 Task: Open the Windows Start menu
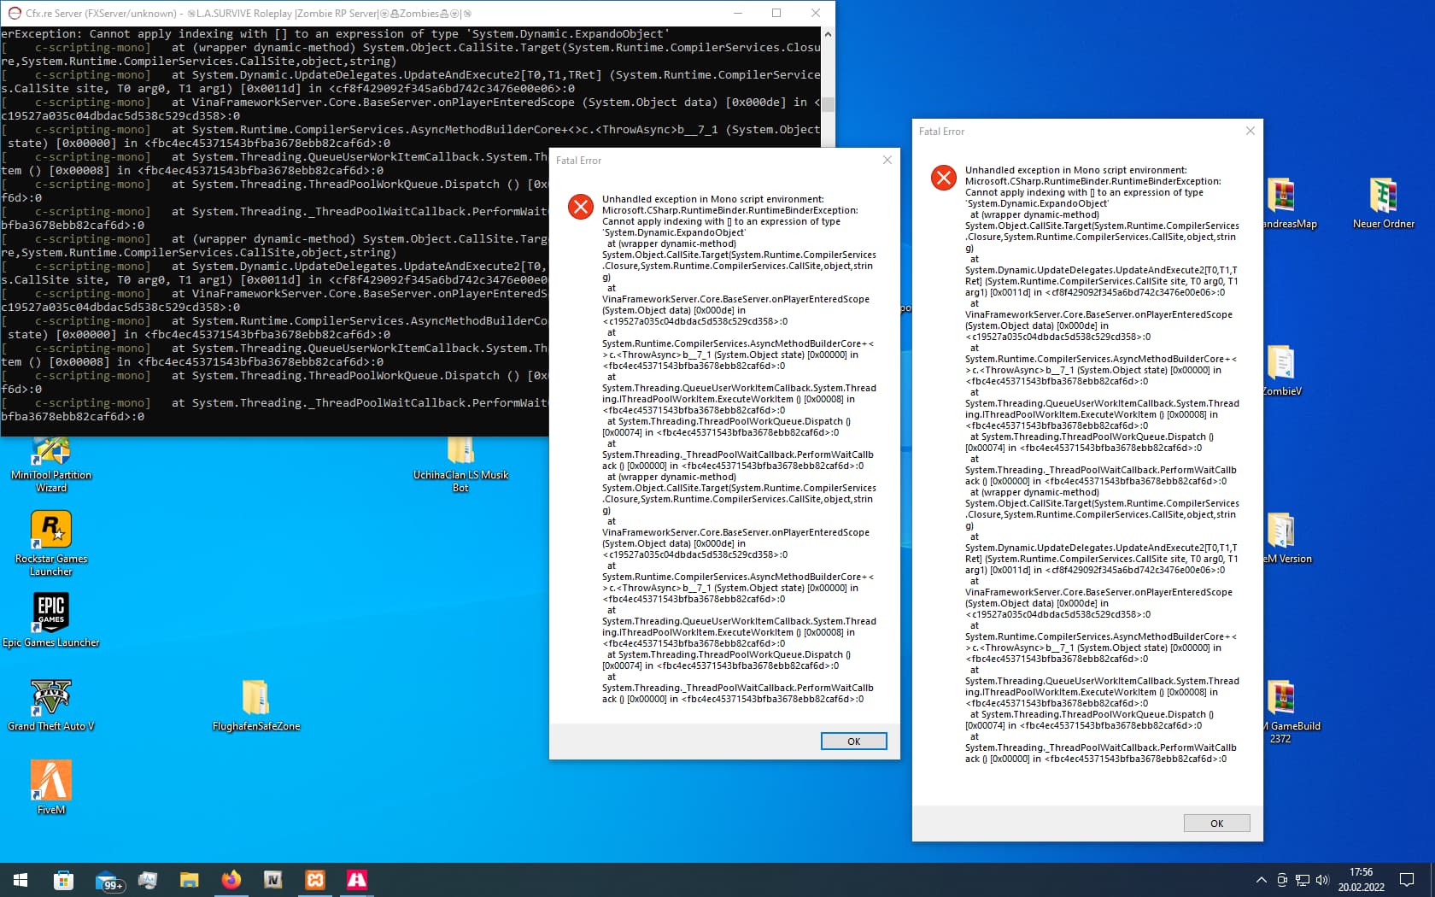19,880
